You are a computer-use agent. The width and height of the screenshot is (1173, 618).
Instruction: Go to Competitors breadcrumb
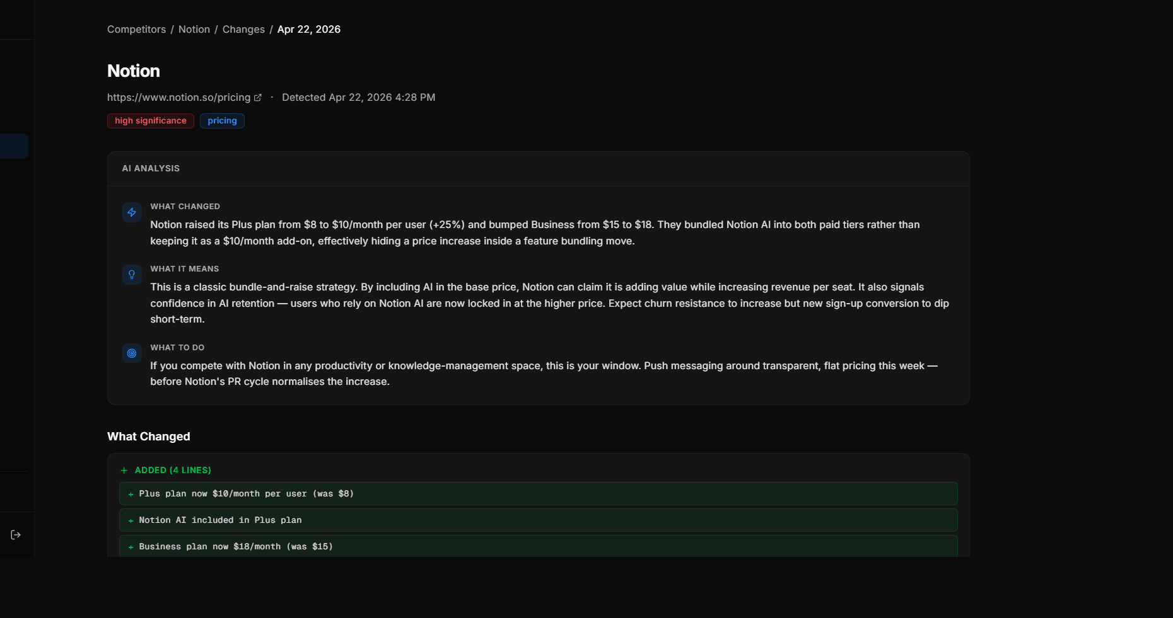pos(136,30)
